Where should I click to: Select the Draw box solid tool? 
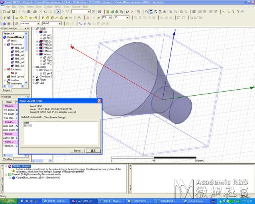(43, 18)
